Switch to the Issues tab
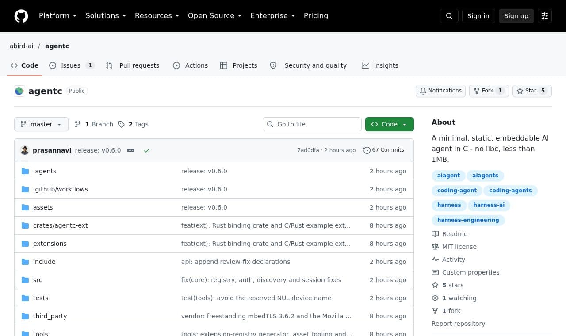Image resolution: width=566 pixels, height=336 pixels. pos(72,65)
